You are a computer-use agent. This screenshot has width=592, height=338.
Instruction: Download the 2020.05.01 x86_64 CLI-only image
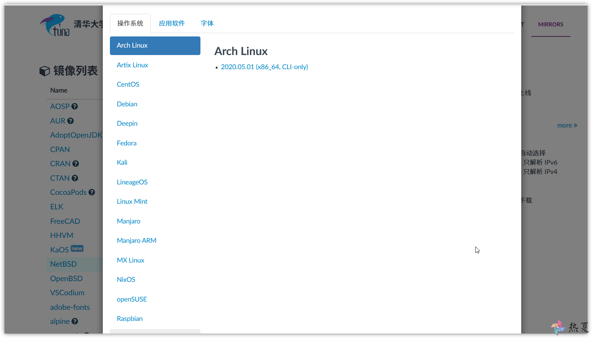265,67
